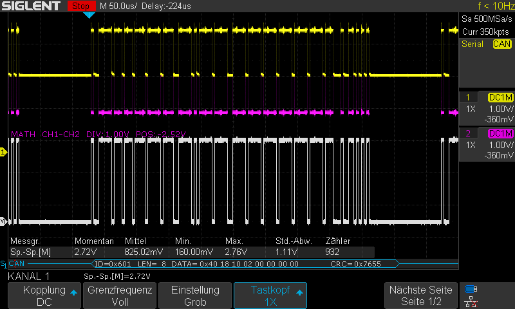The image size is (515, 309).
Task: Toggle the red Stop acquisition indicator
Action: pos(82,6)
